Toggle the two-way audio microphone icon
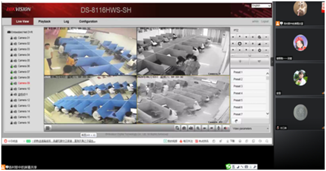The height and width of the screenshot is (171, 326). tap(218, 128)
